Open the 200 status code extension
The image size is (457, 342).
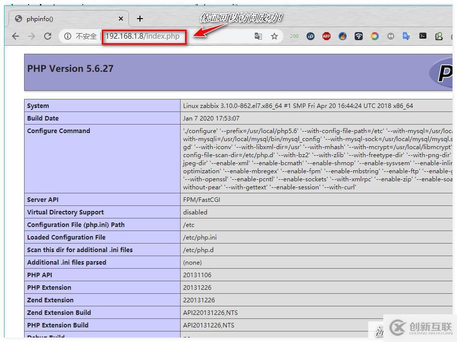pos(294,36)
